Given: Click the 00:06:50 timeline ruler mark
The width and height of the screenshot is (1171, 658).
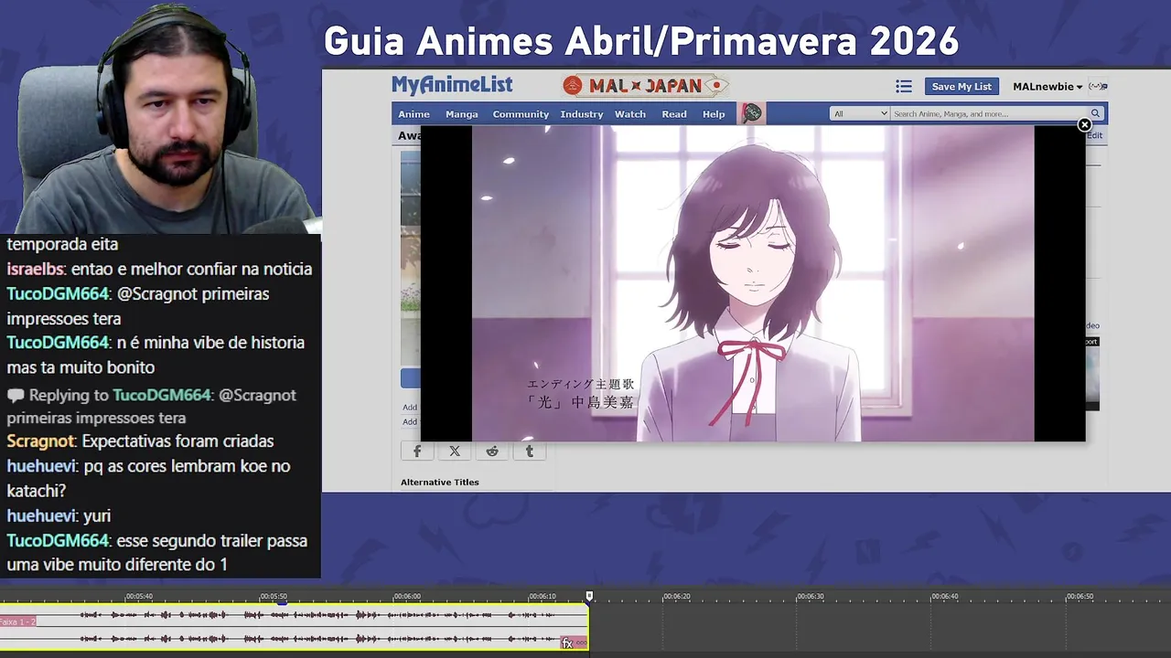Looking at the screenshot, I should (x=1080, y=596).
